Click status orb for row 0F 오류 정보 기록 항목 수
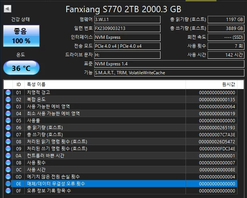 [8, 191]
